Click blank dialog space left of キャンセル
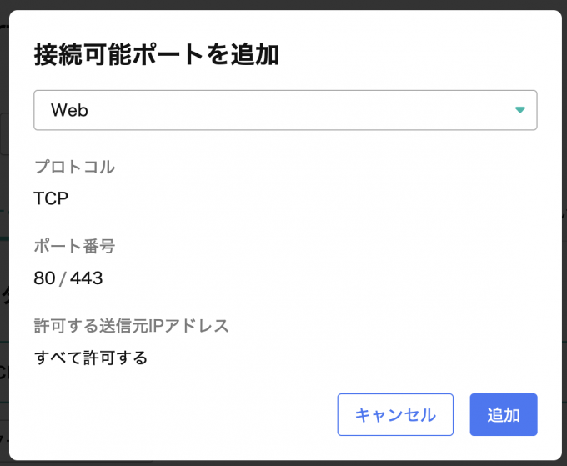 click(181, 414)
